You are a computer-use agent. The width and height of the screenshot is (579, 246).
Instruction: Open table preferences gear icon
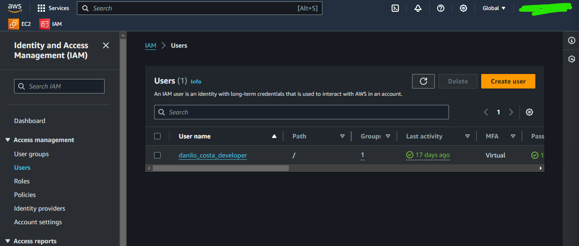[x=529, y=112]
